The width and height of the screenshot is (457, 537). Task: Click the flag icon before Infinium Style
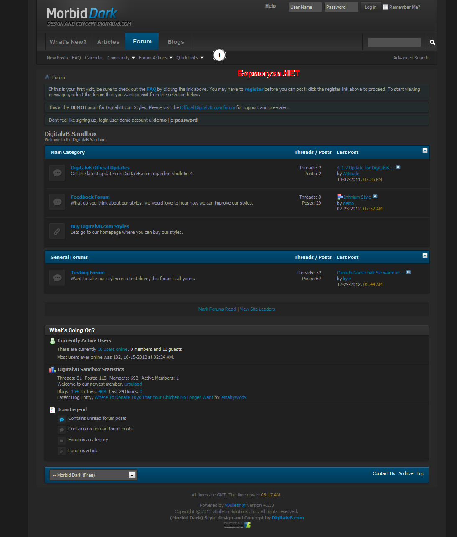click(340, 197)
